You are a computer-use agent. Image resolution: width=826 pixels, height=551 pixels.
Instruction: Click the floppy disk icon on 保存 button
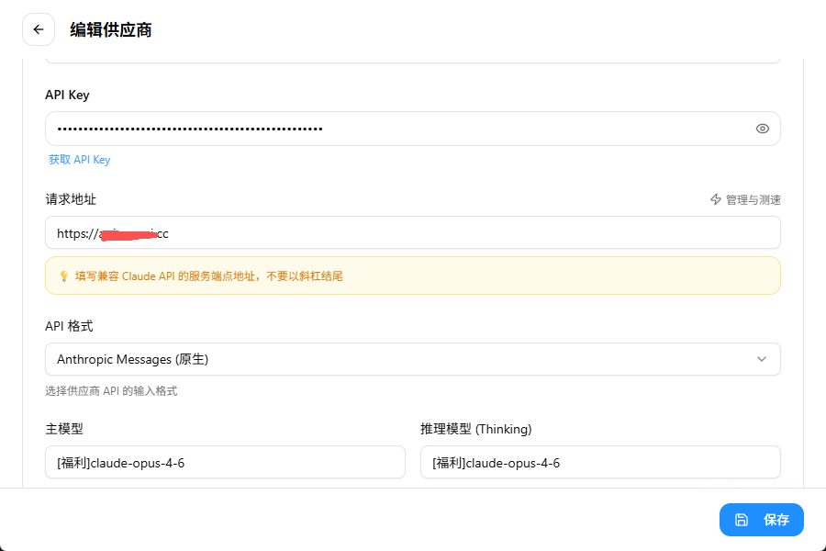point(742,520)
